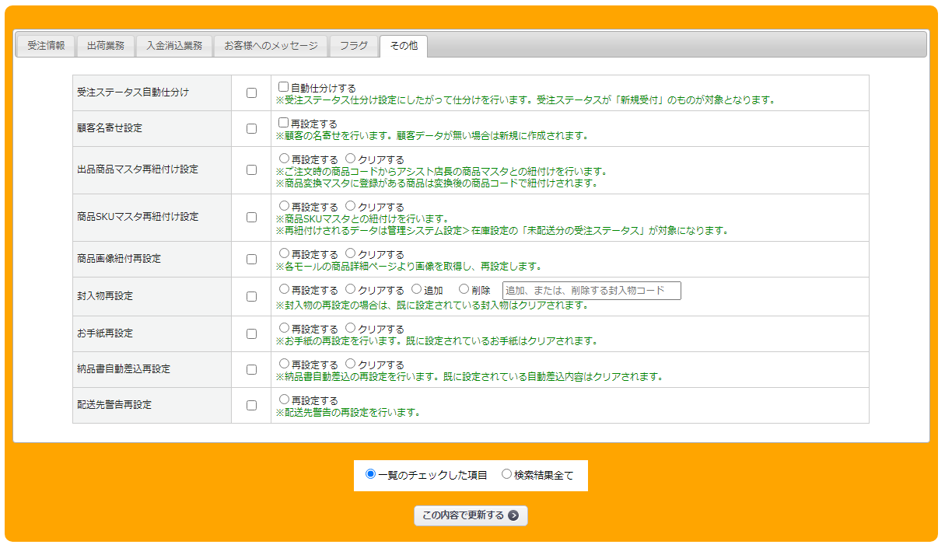Enable the 受注ステータス自動仕分け row checkbox
This screenshot has height=548, width=945.
pyautogui.click(x=251, y=92)
